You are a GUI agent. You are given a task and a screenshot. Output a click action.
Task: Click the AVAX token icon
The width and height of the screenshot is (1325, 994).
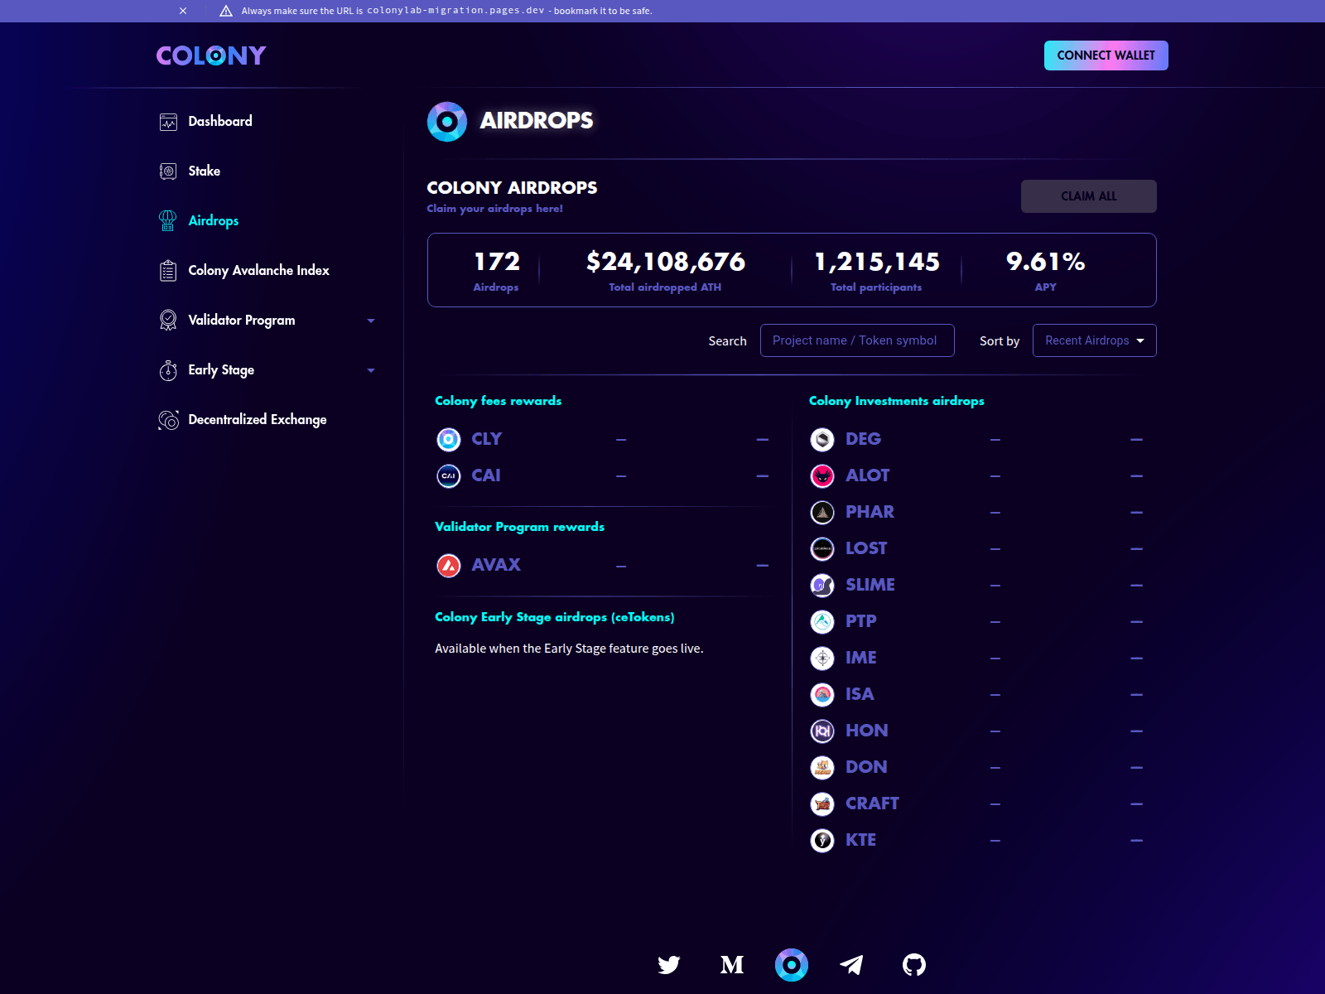(x=449, y=566)
